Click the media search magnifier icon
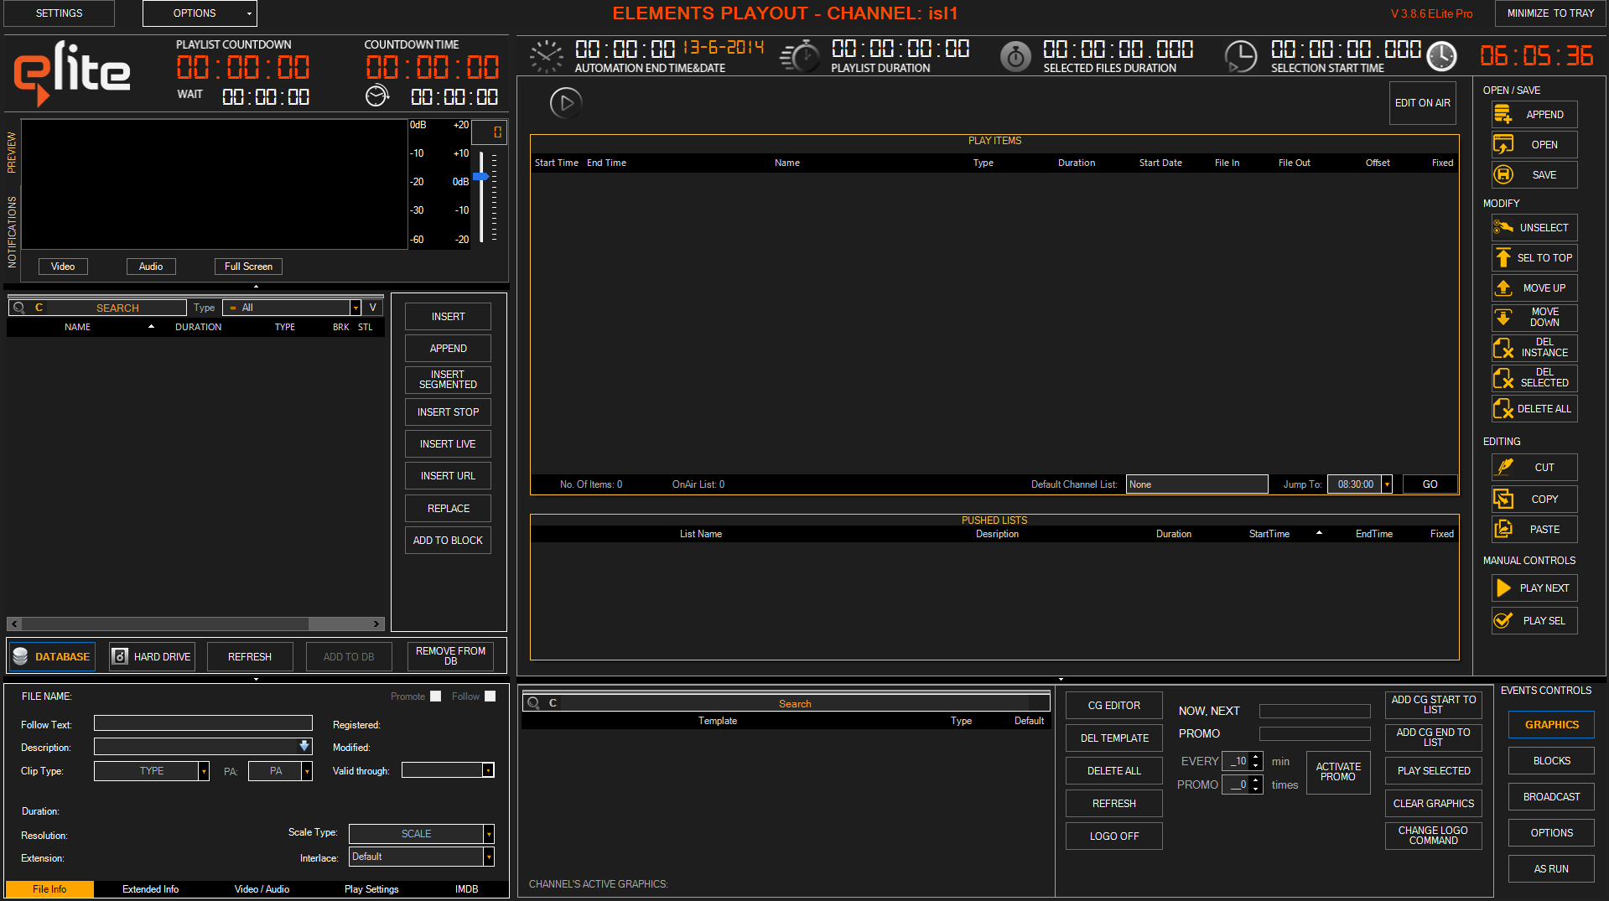Viewport: 1609px width, 901px height. point(18,308)
